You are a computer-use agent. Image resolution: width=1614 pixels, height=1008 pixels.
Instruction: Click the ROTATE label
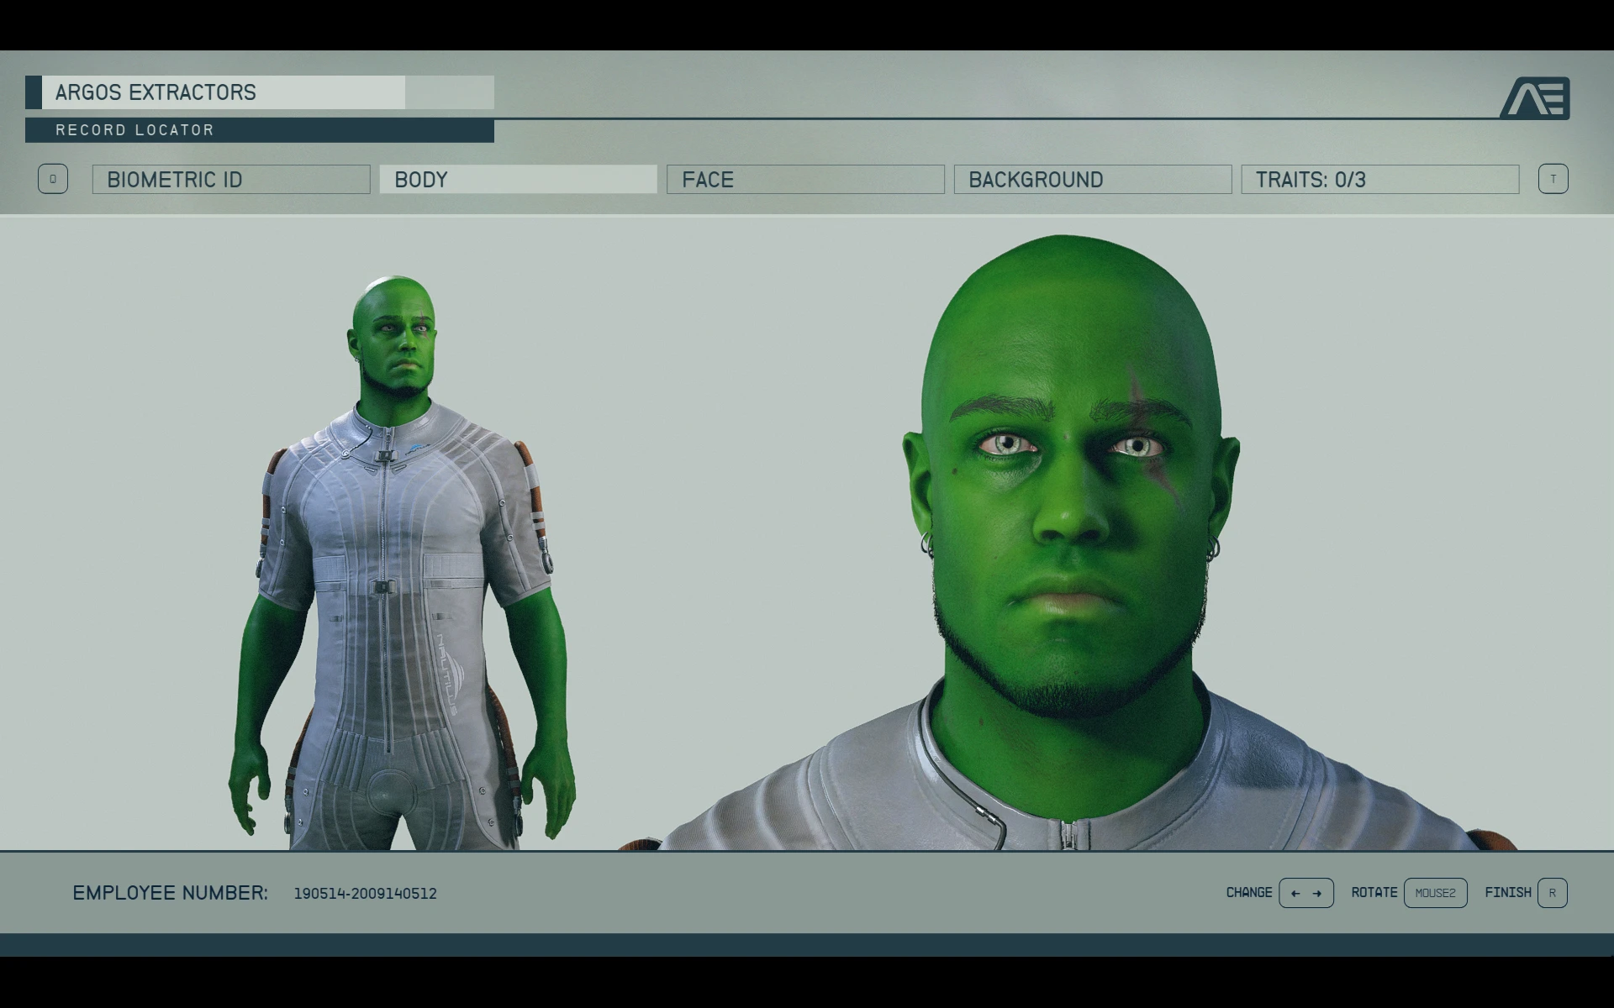(1374, 893)
